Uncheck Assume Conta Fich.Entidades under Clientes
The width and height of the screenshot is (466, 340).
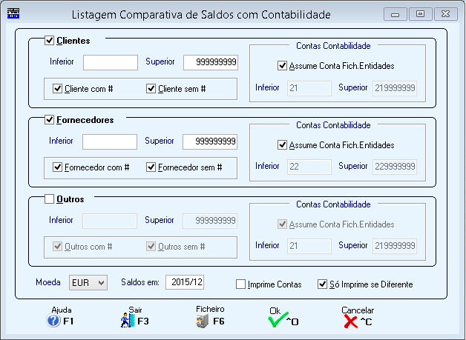point(282,66)
